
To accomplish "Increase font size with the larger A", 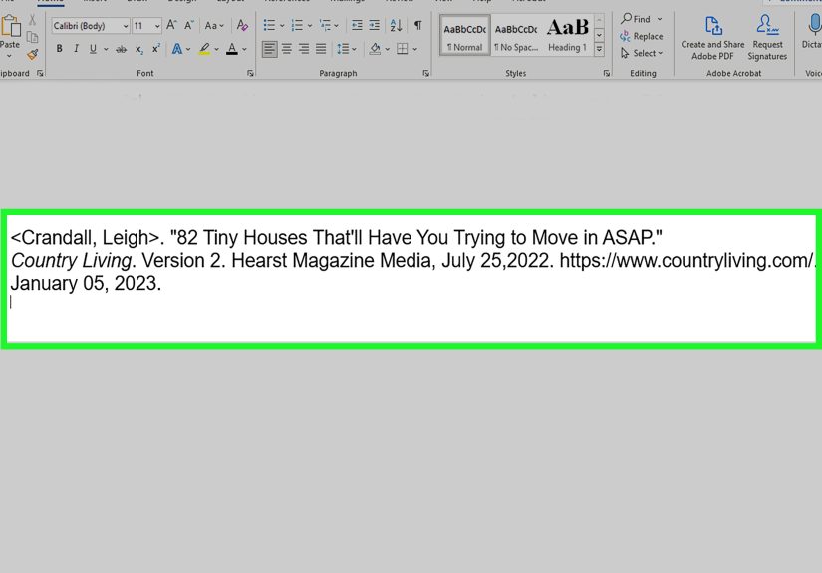I will [x=171, y=25].
